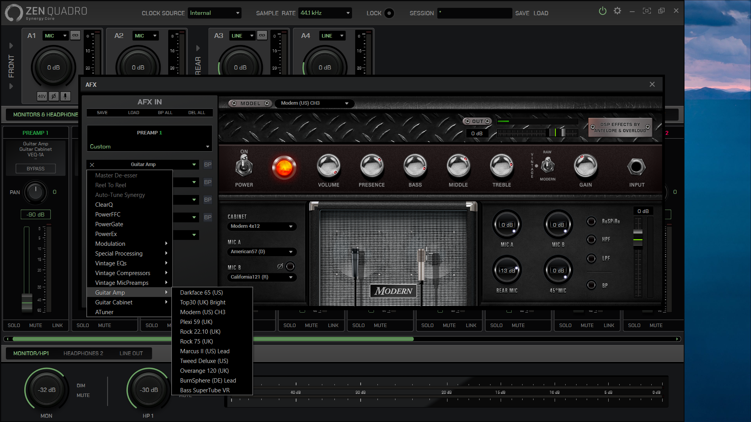Open the Sample Rate dropdown

pyautogui.click(x=325, y=13)
